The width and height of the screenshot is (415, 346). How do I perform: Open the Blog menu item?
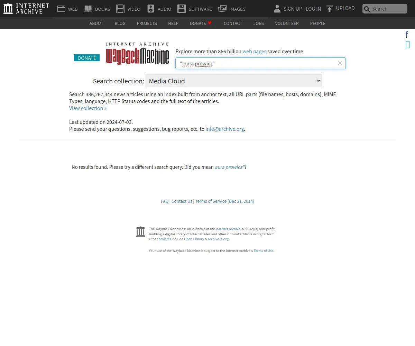point(120,23)
